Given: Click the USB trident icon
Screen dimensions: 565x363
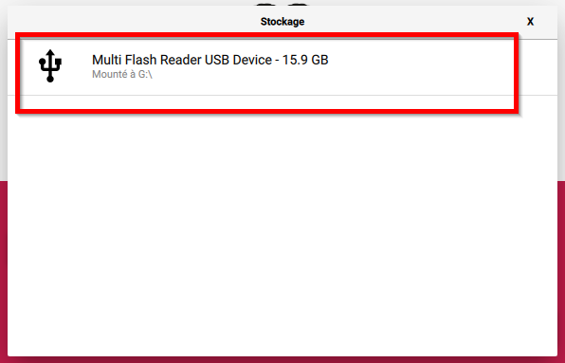Looking at the screenshot, I should (50, 66).
